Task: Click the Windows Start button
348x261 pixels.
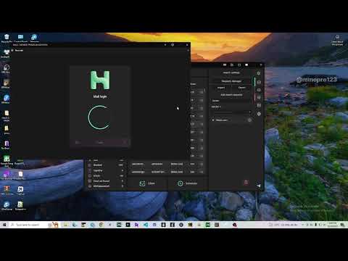Action: (4, 225)
